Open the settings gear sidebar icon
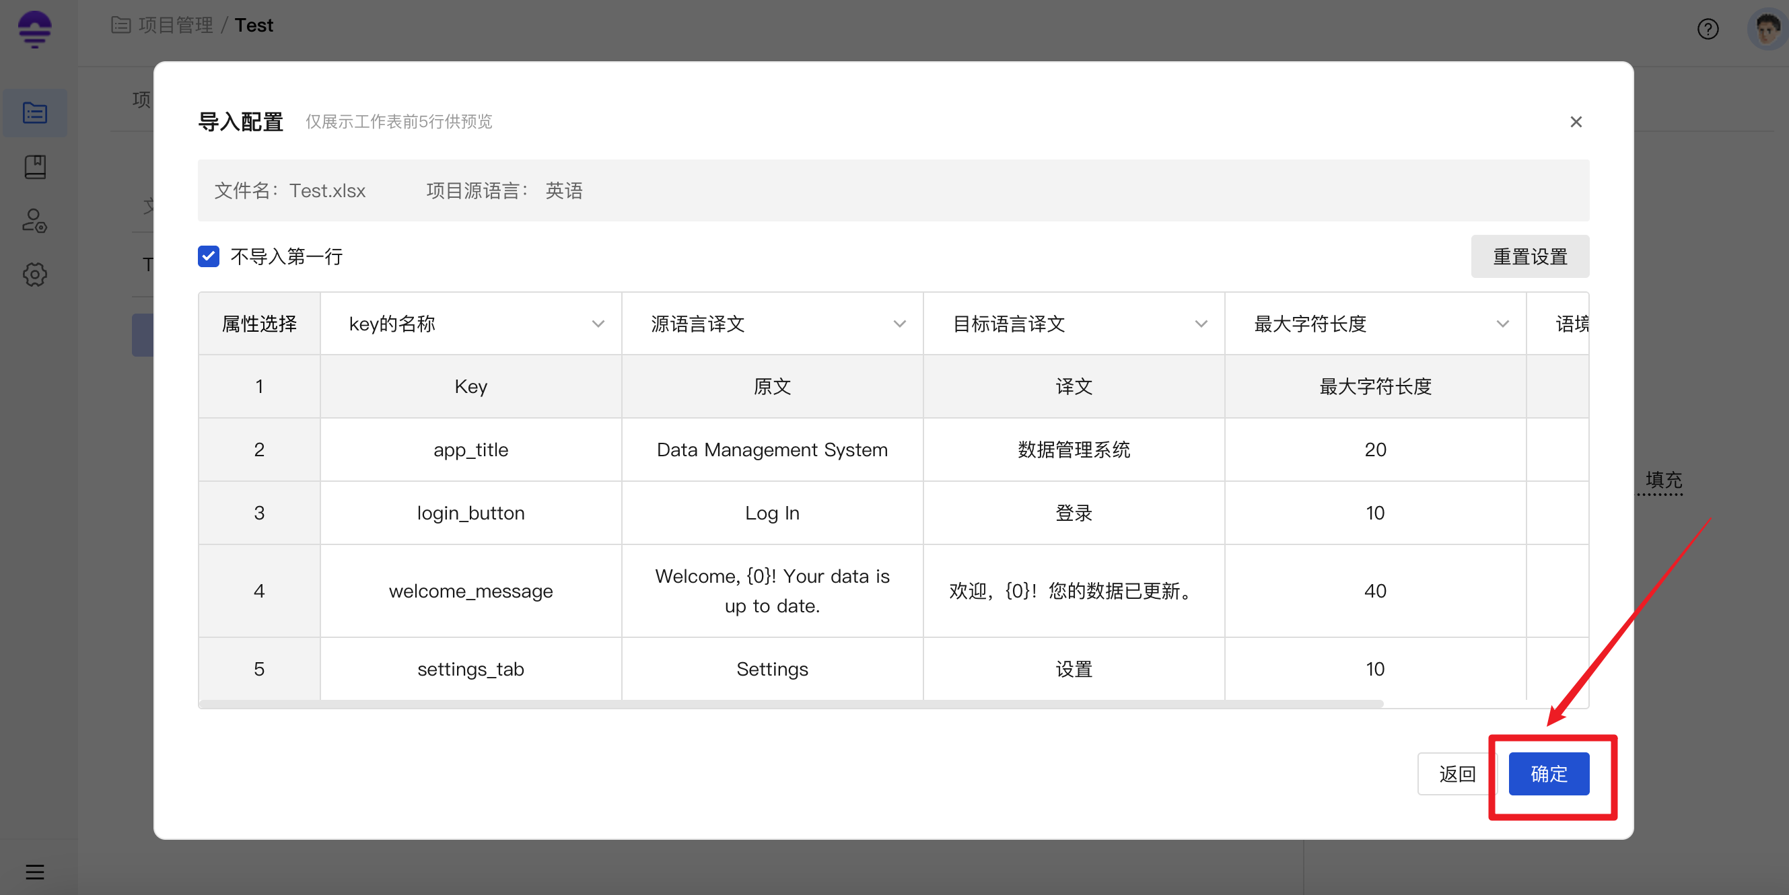This screenshot has width=1789, height=895. point(35,275)
